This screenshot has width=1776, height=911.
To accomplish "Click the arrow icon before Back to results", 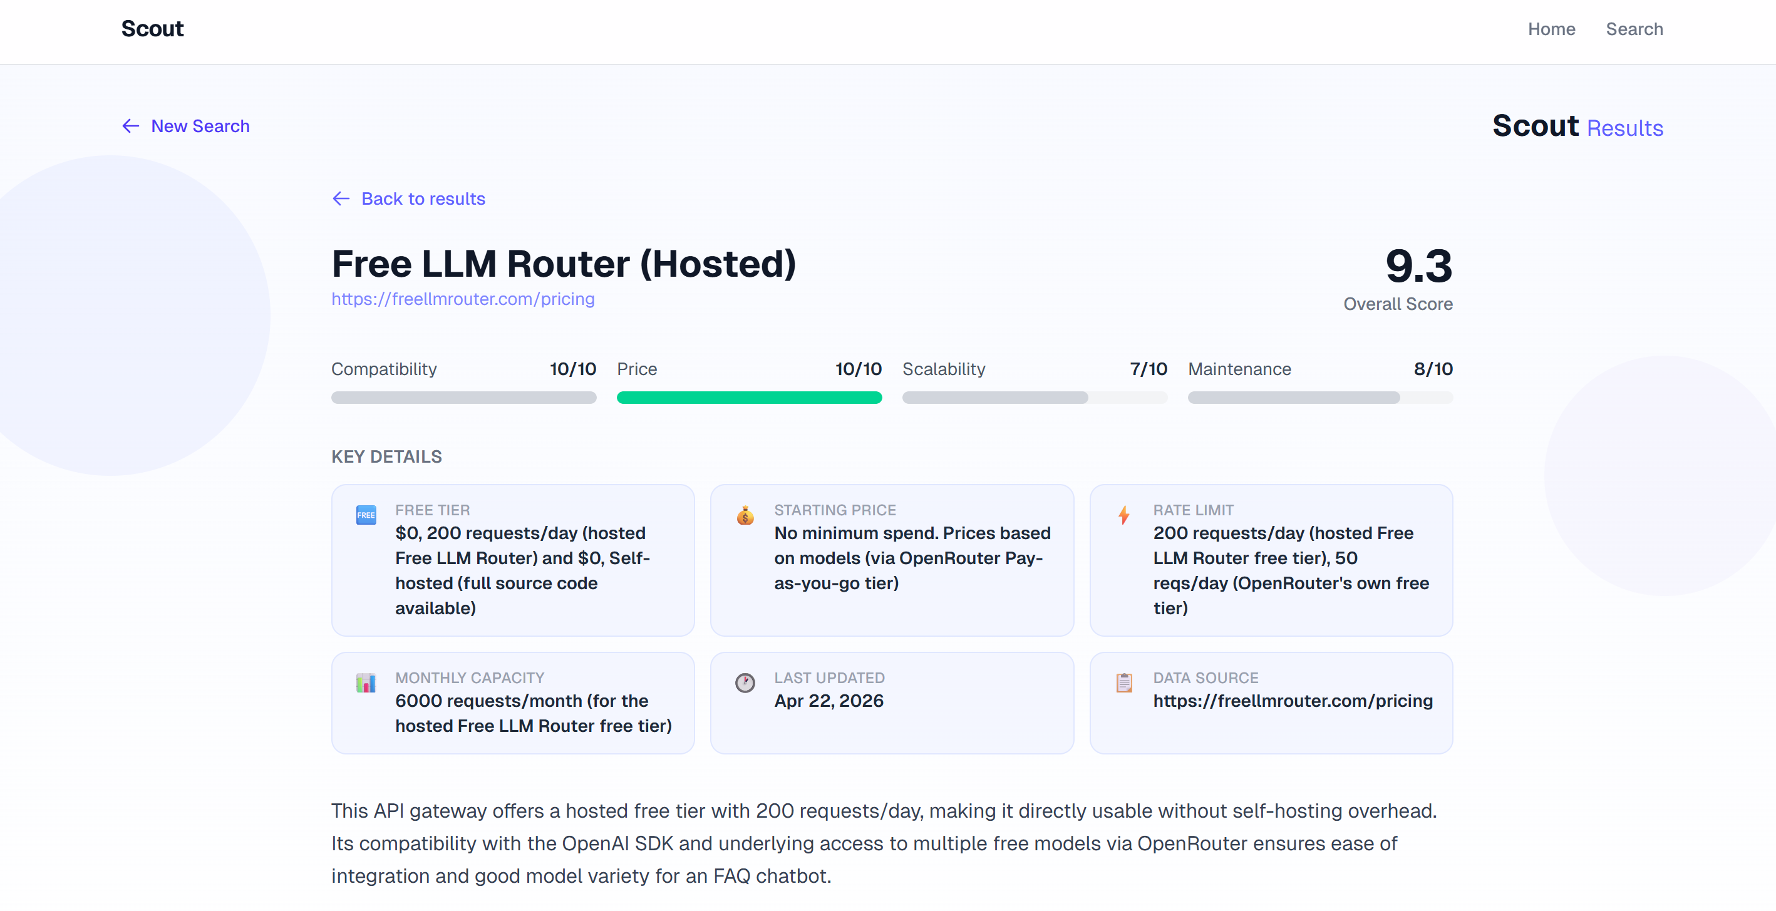I will tap(341, 198).
